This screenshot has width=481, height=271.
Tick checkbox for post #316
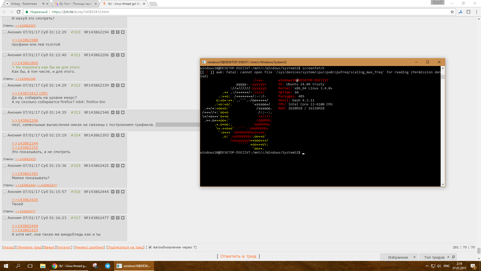5,192
